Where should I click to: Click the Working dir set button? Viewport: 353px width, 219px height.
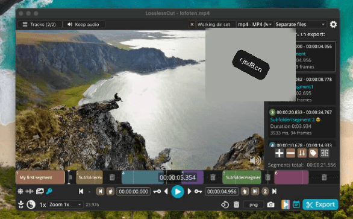point(213,24)
